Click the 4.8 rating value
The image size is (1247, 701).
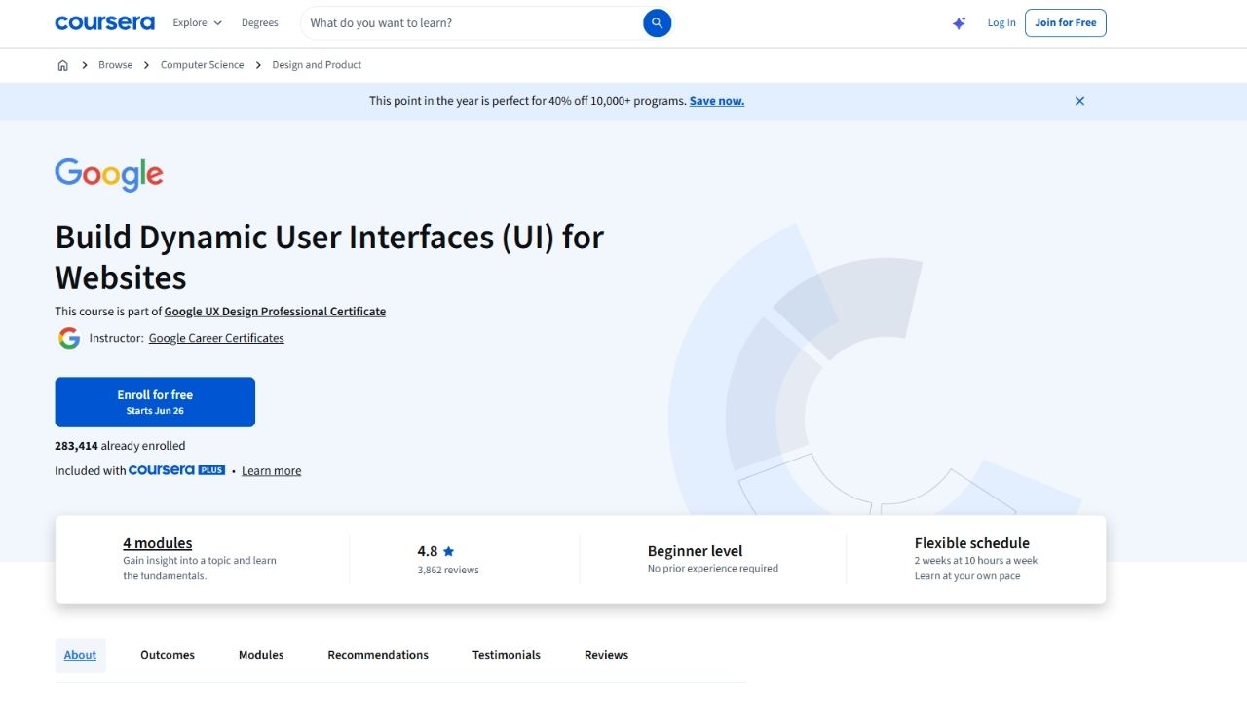pyautogui.click(x=428, y=551)
